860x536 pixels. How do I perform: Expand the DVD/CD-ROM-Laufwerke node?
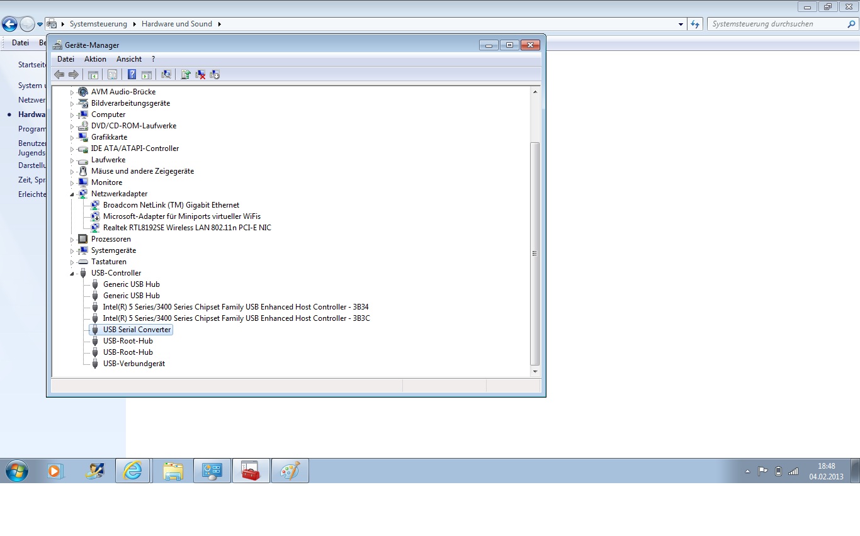click(x=72, y=126)
